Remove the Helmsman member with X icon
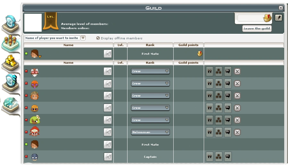 coord(237,132)
